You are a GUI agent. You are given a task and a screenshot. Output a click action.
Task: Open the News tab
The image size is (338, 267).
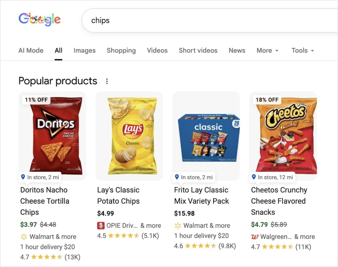tap(237, 50)
